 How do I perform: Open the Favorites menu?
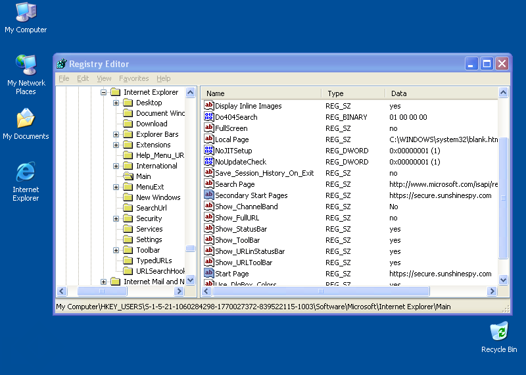pyautogui.click(x=134, y=78)
